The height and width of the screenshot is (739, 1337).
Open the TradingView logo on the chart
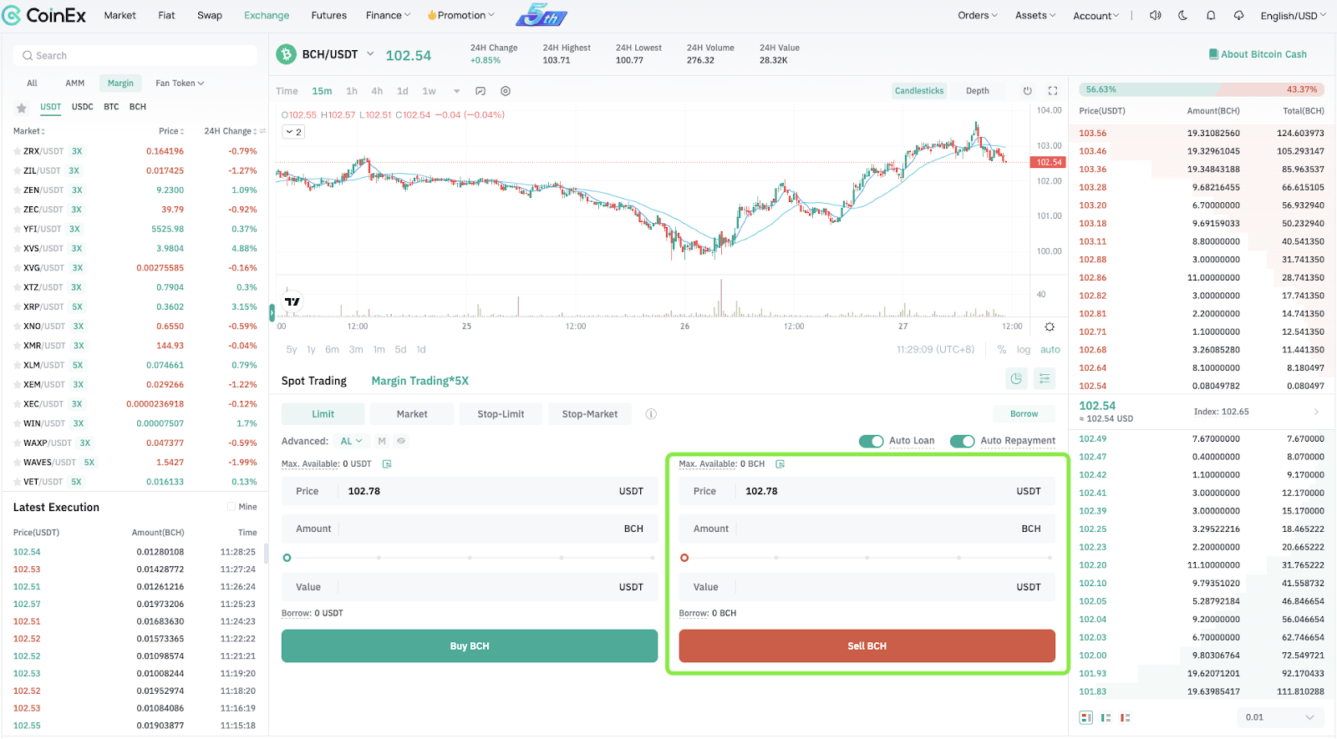292,301
